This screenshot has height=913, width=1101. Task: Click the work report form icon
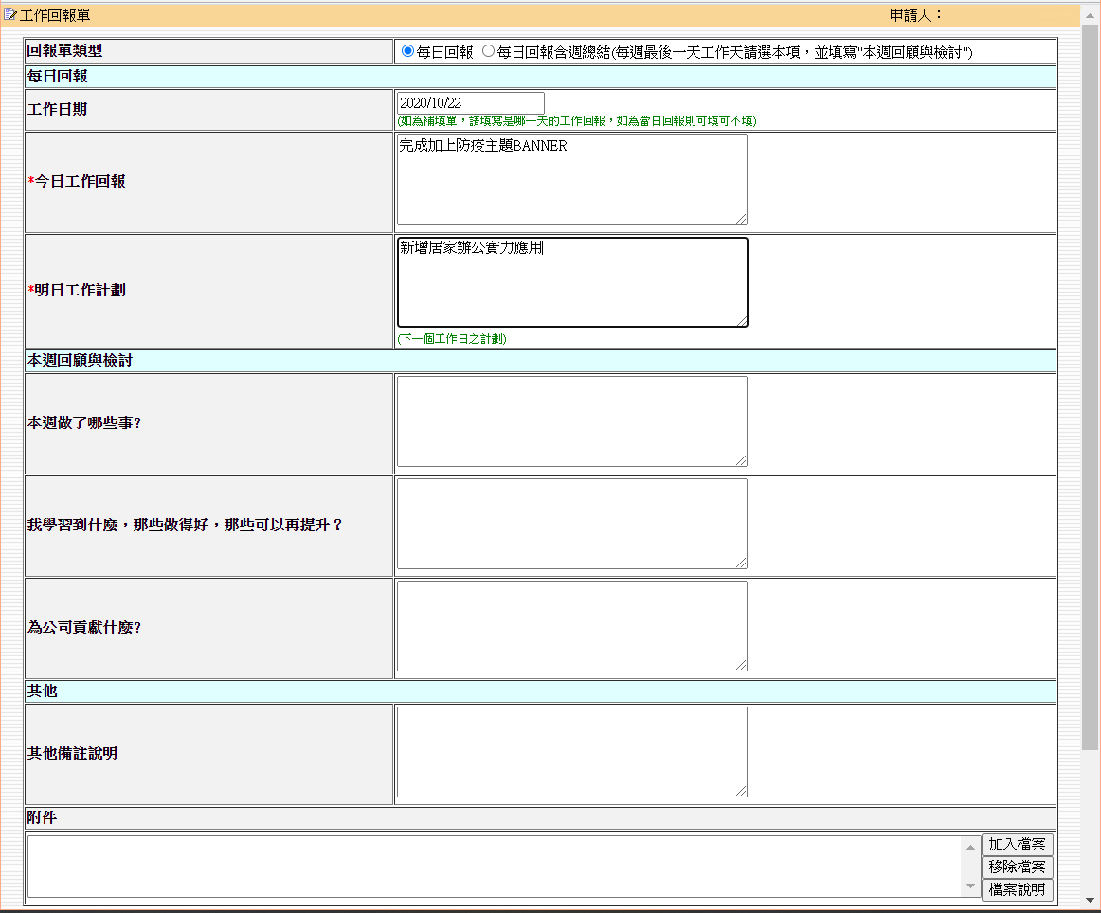click(x=10, y=15)
